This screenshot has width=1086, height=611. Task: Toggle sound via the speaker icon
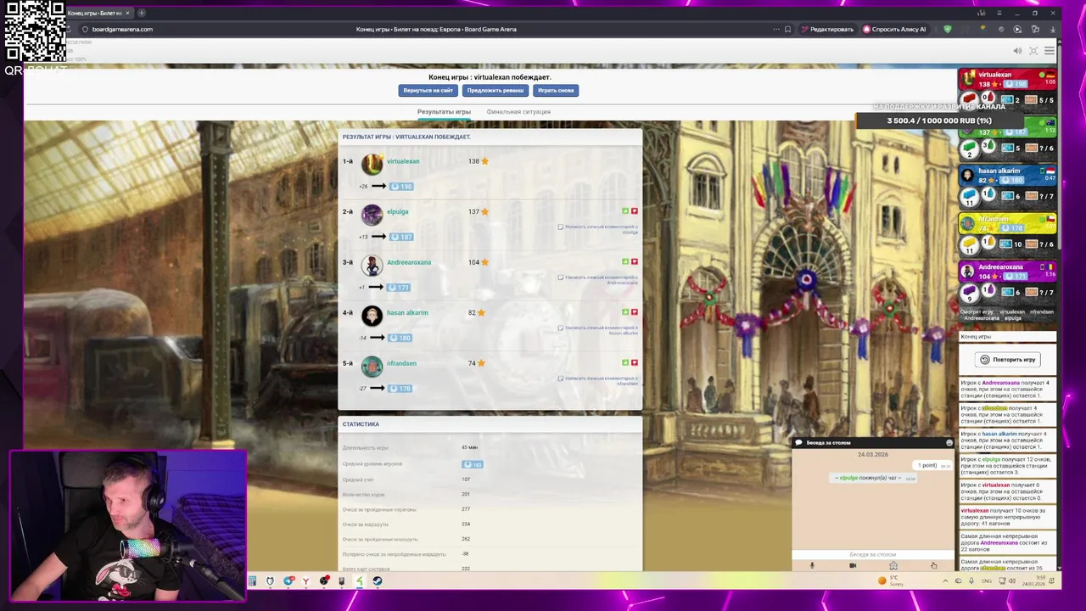(1017, 51)
